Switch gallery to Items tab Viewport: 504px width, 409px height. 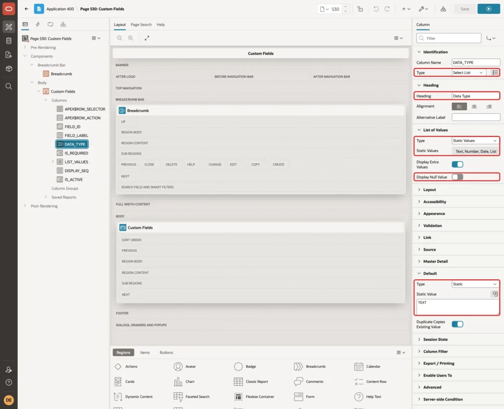pyautogui.click(x=145, y=352)
